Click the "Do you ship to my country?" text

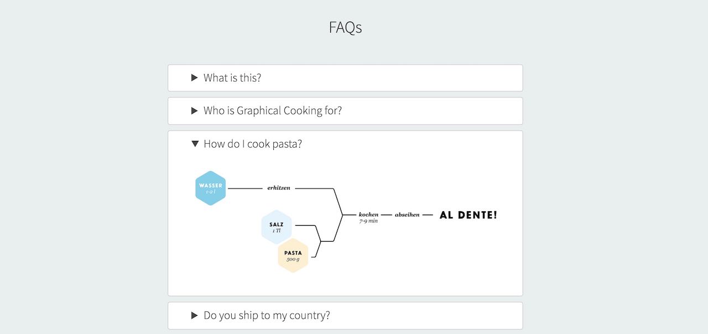click(x=267, y=315)
